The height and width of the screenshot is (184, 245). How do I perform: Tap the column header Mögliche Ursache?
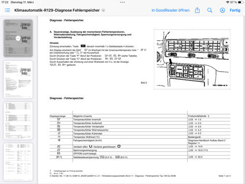83,116
